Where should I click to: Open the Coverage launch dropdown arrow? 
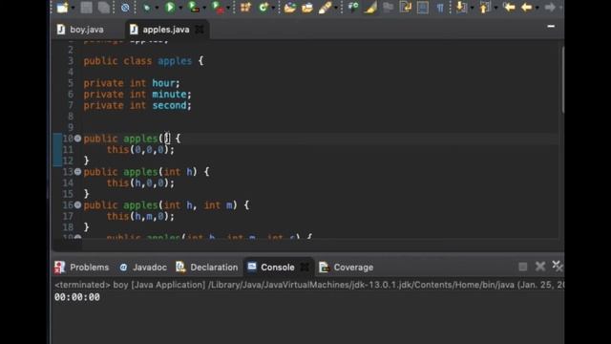pyautogui.click(x=204, y=8)
